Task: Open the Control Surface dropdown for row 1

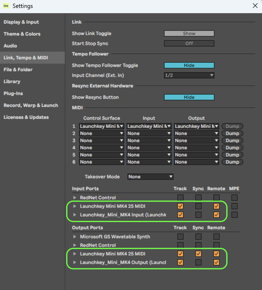Action: [102, 126]
